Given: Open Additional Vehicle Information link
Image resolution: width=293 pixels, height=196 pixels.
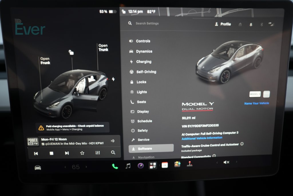Looking at the screenshot, I should tap(202, 138).
